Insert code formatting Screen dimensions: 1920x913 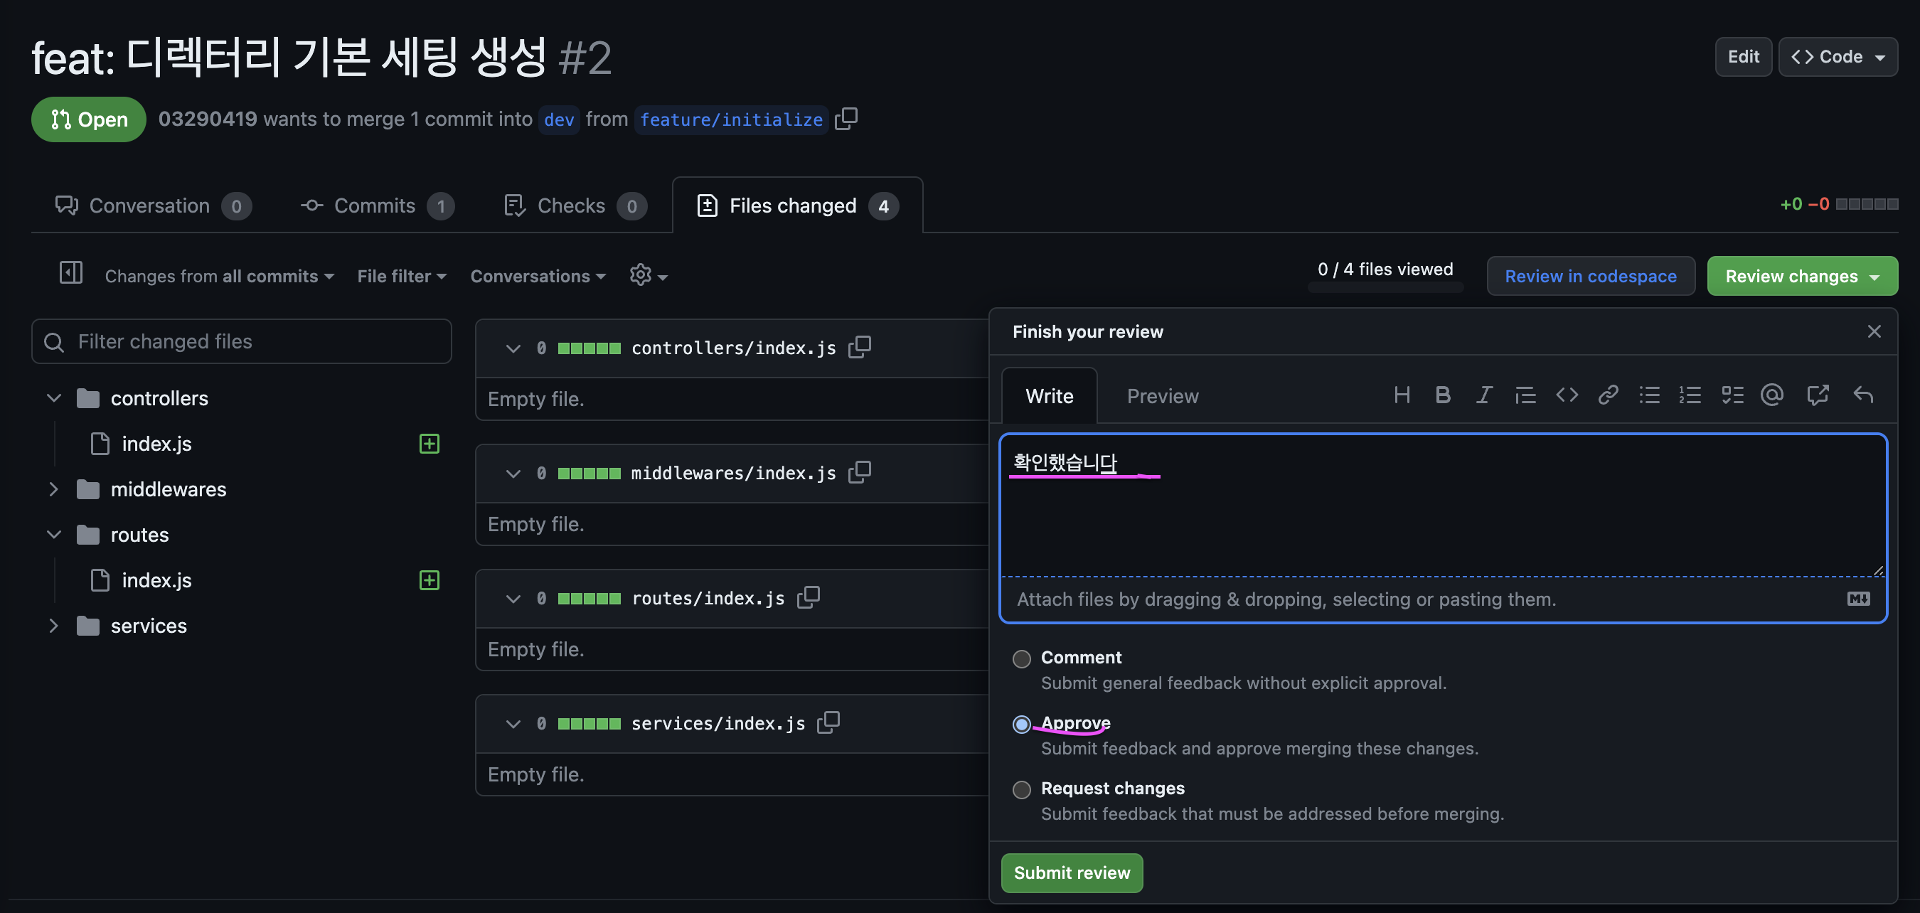click(x=1567, y=395)
